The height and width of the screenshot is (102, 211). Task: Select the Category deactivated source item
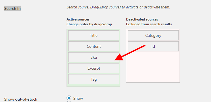point(153,35)
